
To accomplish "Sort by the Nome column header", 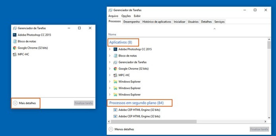I will pyautogui.click(x=112, y=35).
